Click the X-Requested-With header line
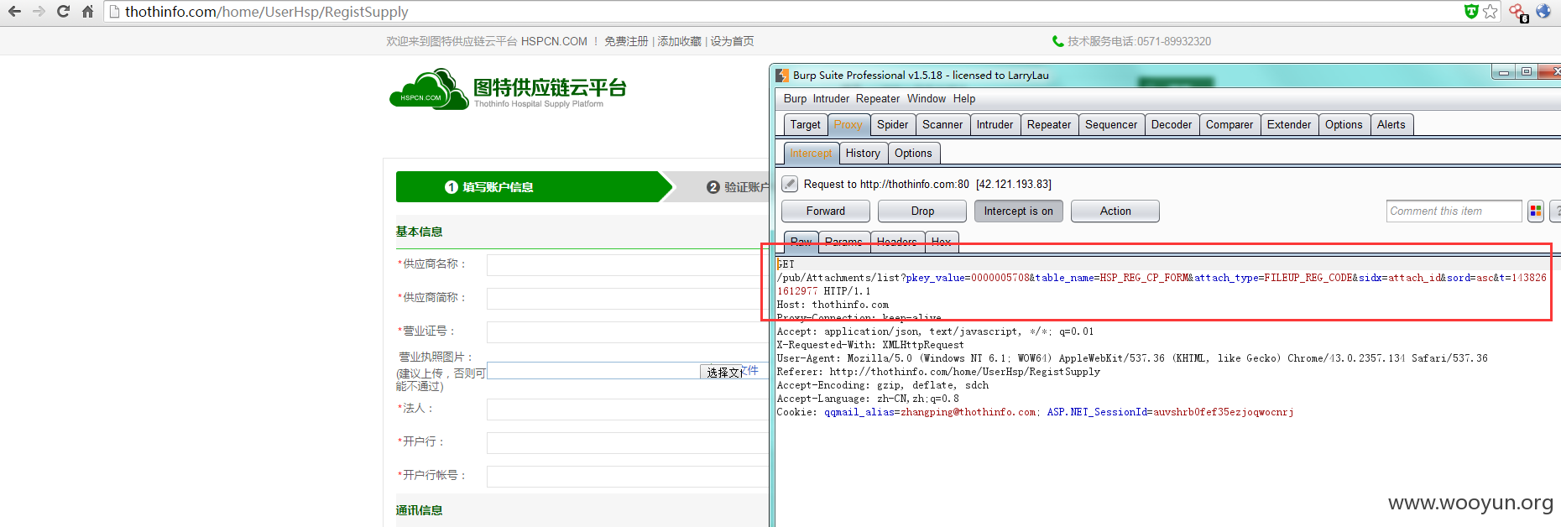1561x527 pixels. click(x=870, y=345)
